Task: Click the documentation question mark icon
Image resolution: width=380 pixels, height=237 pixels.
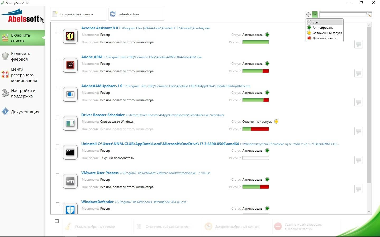Action: (x=5, y=111)
